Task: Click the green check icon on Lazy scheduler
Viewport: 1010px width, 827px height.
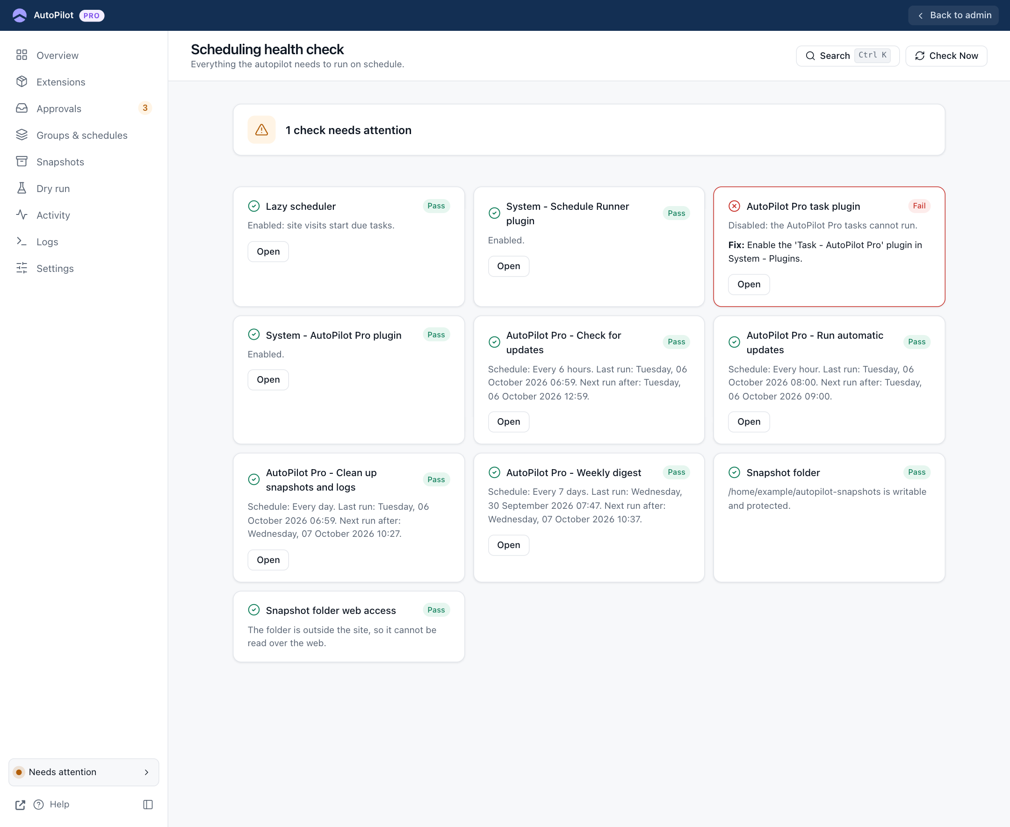Action: [x=253, y=206]
